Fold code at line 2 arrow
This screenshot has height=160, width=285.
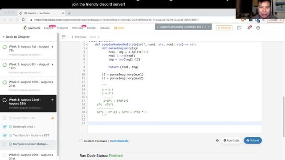86,44
